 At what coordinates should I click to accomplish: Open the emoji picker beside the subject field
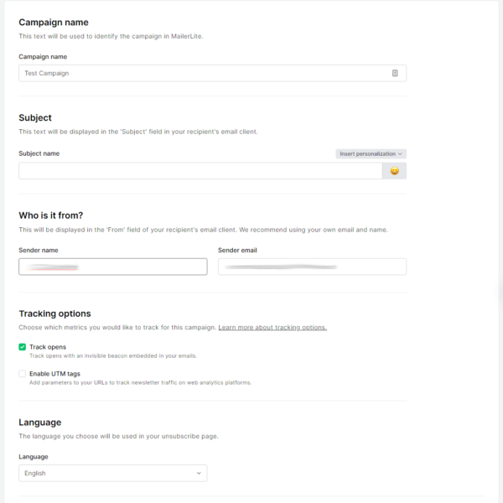tap(395, 171)
